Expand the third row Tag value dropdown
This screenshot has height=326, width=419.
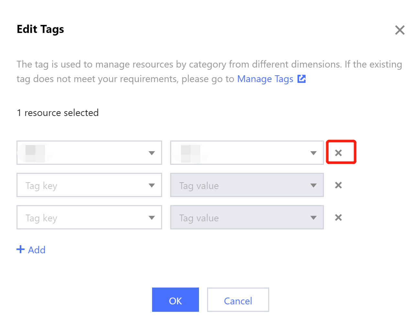click(x=247, y=217)
